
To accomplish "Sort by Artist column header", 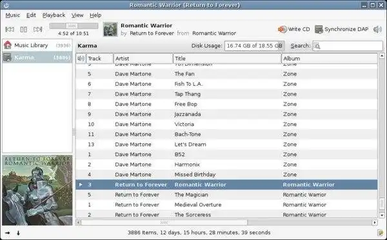I will point(143,59).
